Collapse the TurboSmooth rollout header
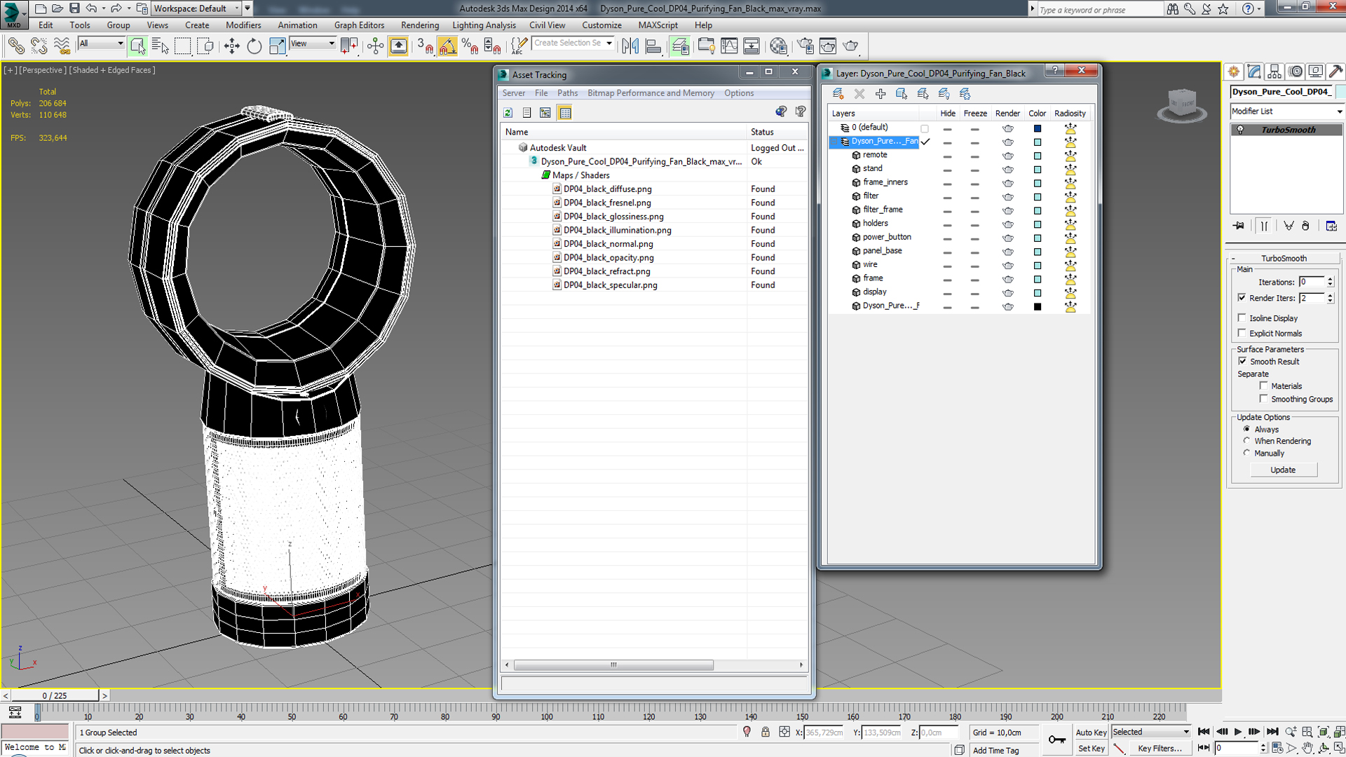 point(1284,258)
